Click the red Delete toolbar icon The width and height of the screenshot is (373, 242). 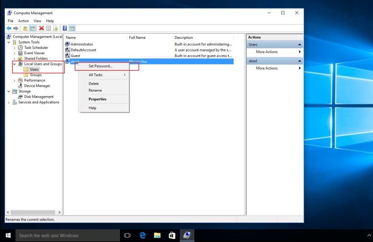coord(41,28)
